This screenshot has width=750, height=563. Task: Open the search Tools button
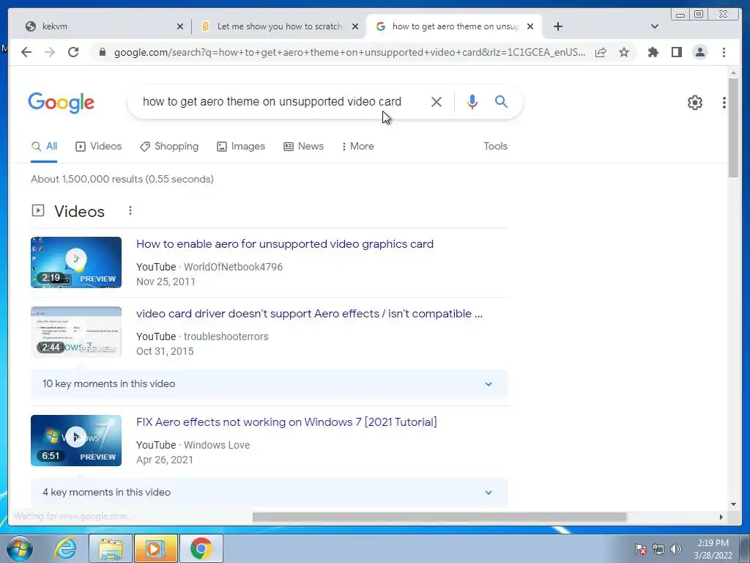495,146
